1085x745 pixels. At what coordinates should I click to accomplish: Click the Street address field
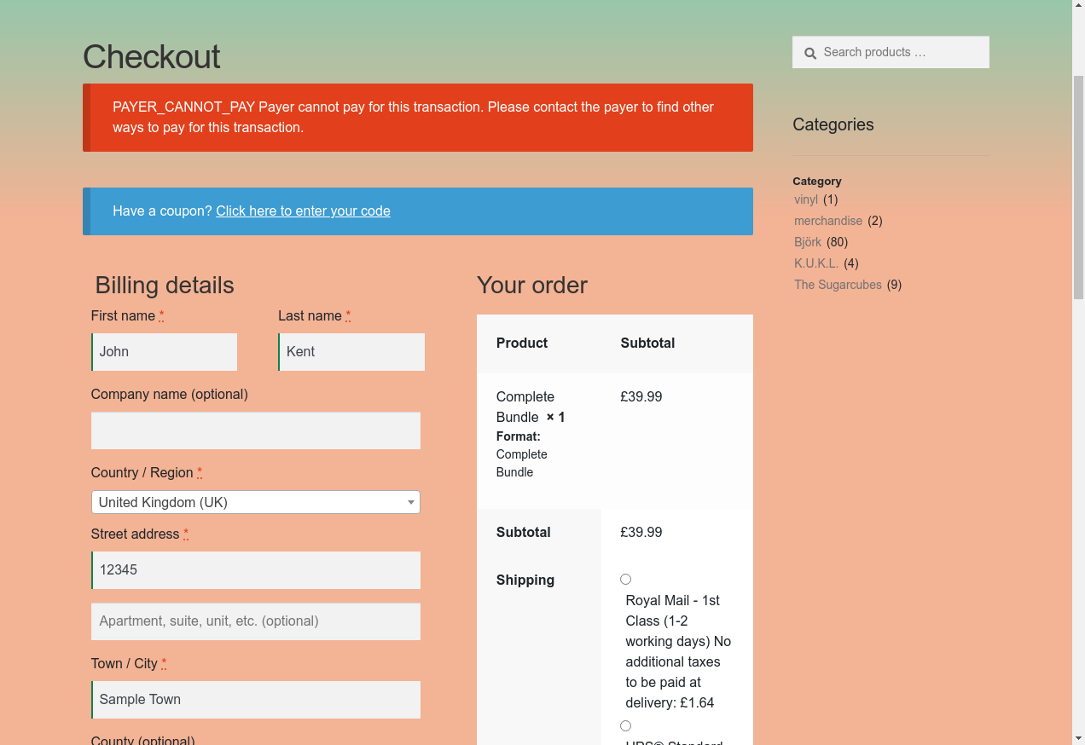pyautogui.click(x=256, y=570)
